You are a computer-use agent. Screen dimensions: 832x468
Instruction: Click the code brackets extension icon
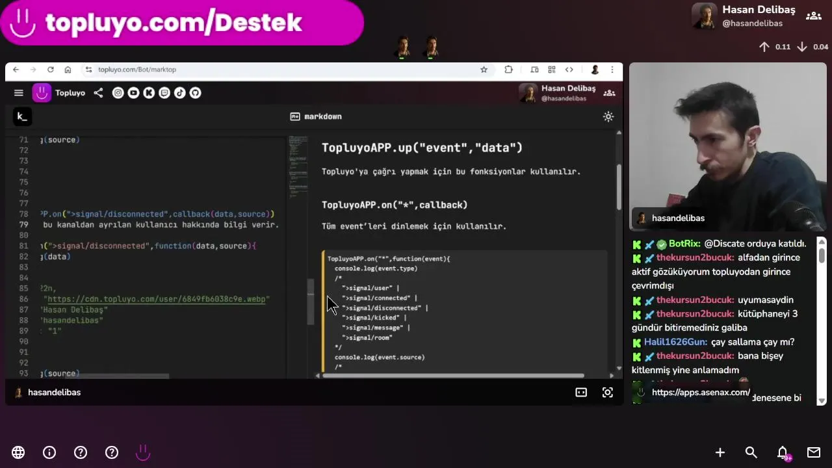point(569,70)
